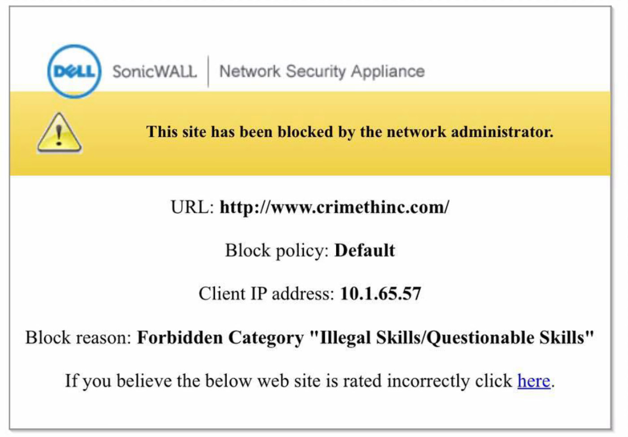
Task: Click the SonicWALL brand text
Action: tap(154, 71)
